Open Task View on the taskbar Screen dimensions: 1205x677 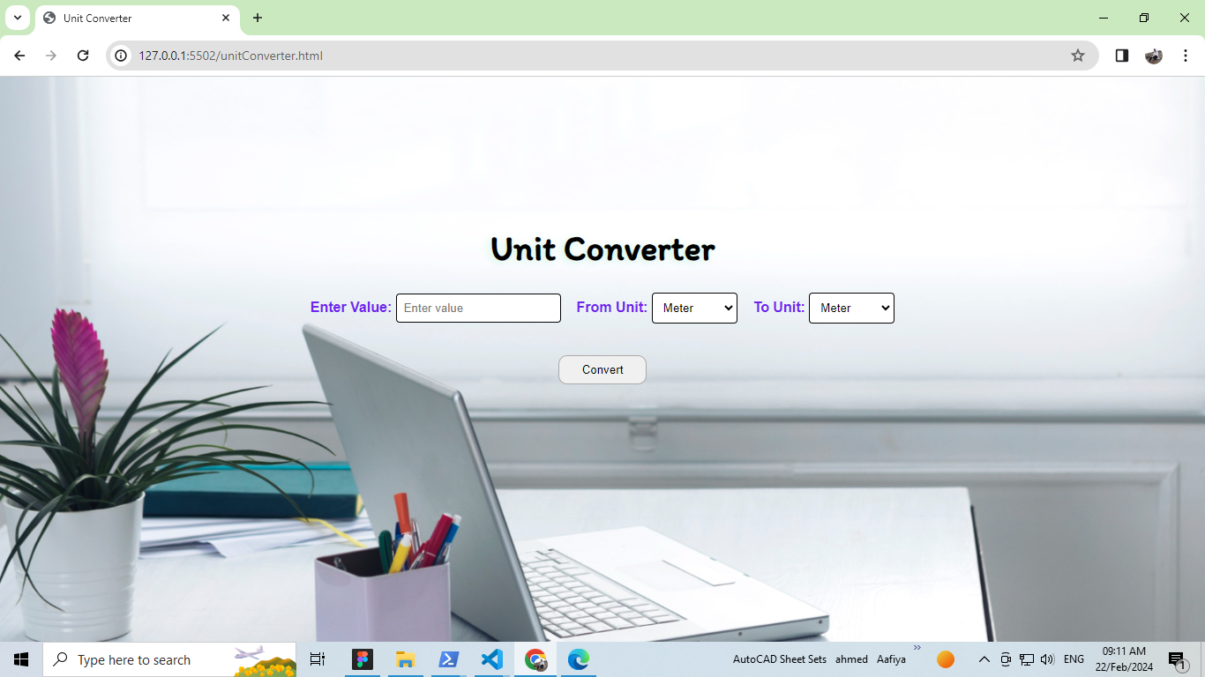pos(317,658)
